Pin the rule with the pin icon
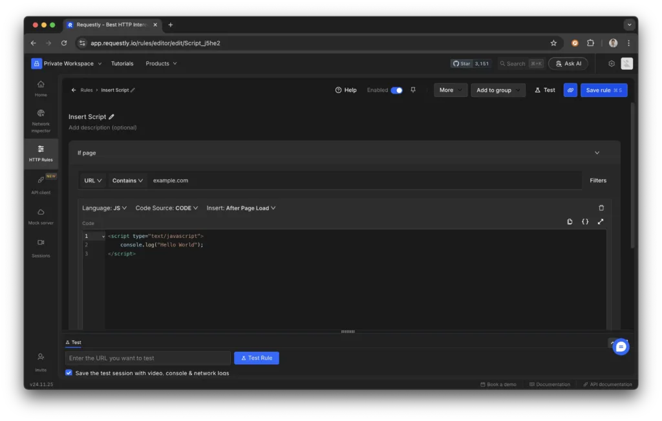This screenshot has height=421, width=662. 413,89
